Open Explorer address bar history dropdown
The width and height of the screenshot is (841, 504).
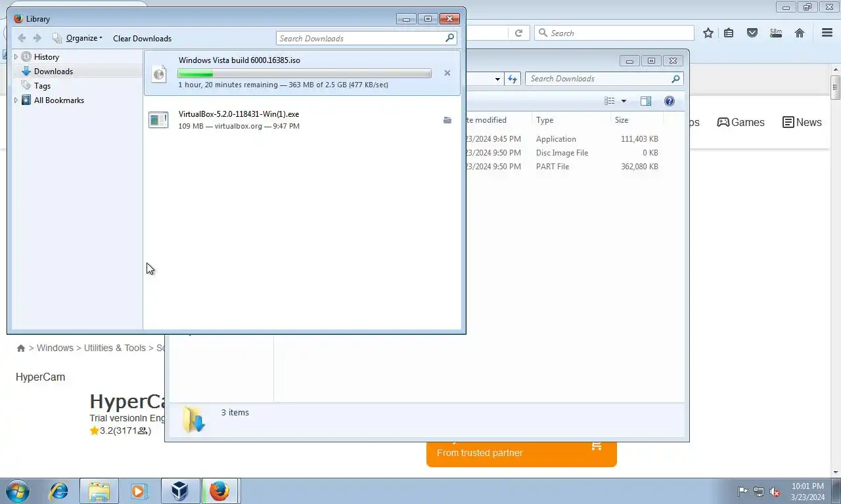[x=497, y=79]
